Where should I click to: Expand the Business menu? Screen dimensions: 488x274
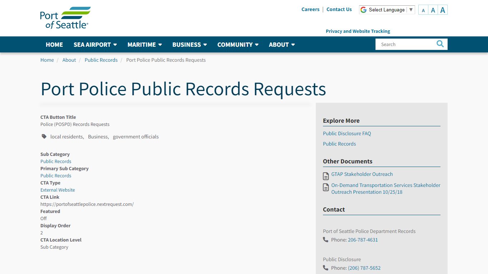tap(190, 45)
